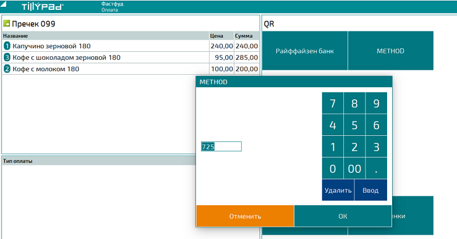Tap the decimal point key
457x239 pixels.
376,168
